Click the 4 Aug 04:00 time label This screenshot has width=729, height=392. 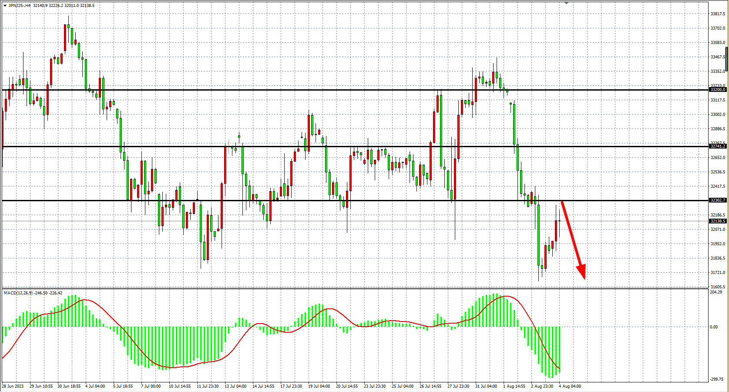[570, 386]
